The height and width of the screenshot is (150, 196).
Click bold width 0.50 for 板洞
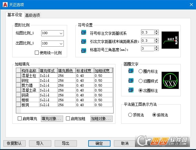click(x=103, y=105)
